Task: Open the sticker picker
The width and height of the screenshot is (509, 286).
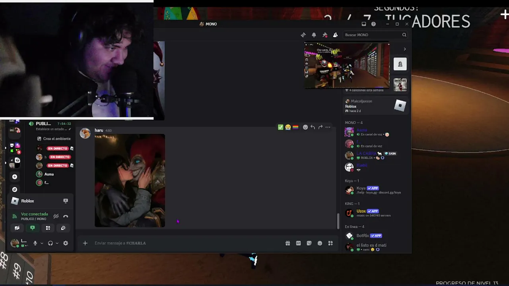Action: point(309,243)
